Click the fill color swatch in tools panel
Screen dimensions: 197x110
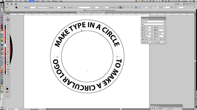pos(7,89)
